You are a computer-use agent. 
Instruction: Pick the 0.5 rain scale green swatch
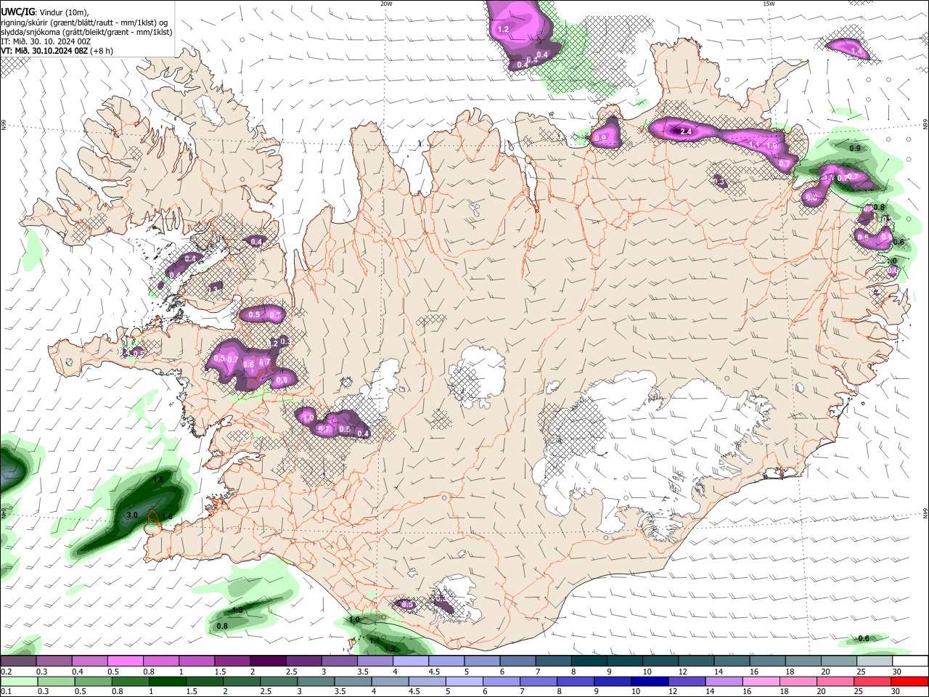pos(92,681)
